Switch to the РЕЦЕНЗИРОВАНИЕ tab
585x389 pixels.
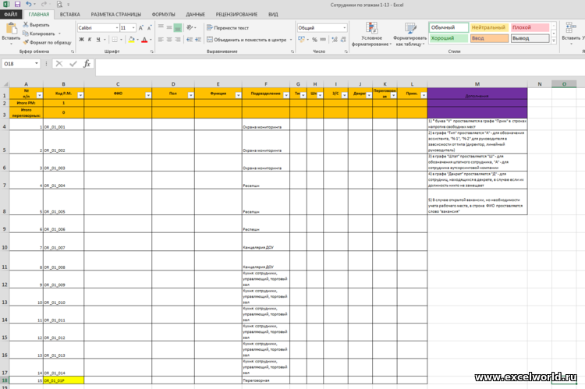click(x=236, y=14)
